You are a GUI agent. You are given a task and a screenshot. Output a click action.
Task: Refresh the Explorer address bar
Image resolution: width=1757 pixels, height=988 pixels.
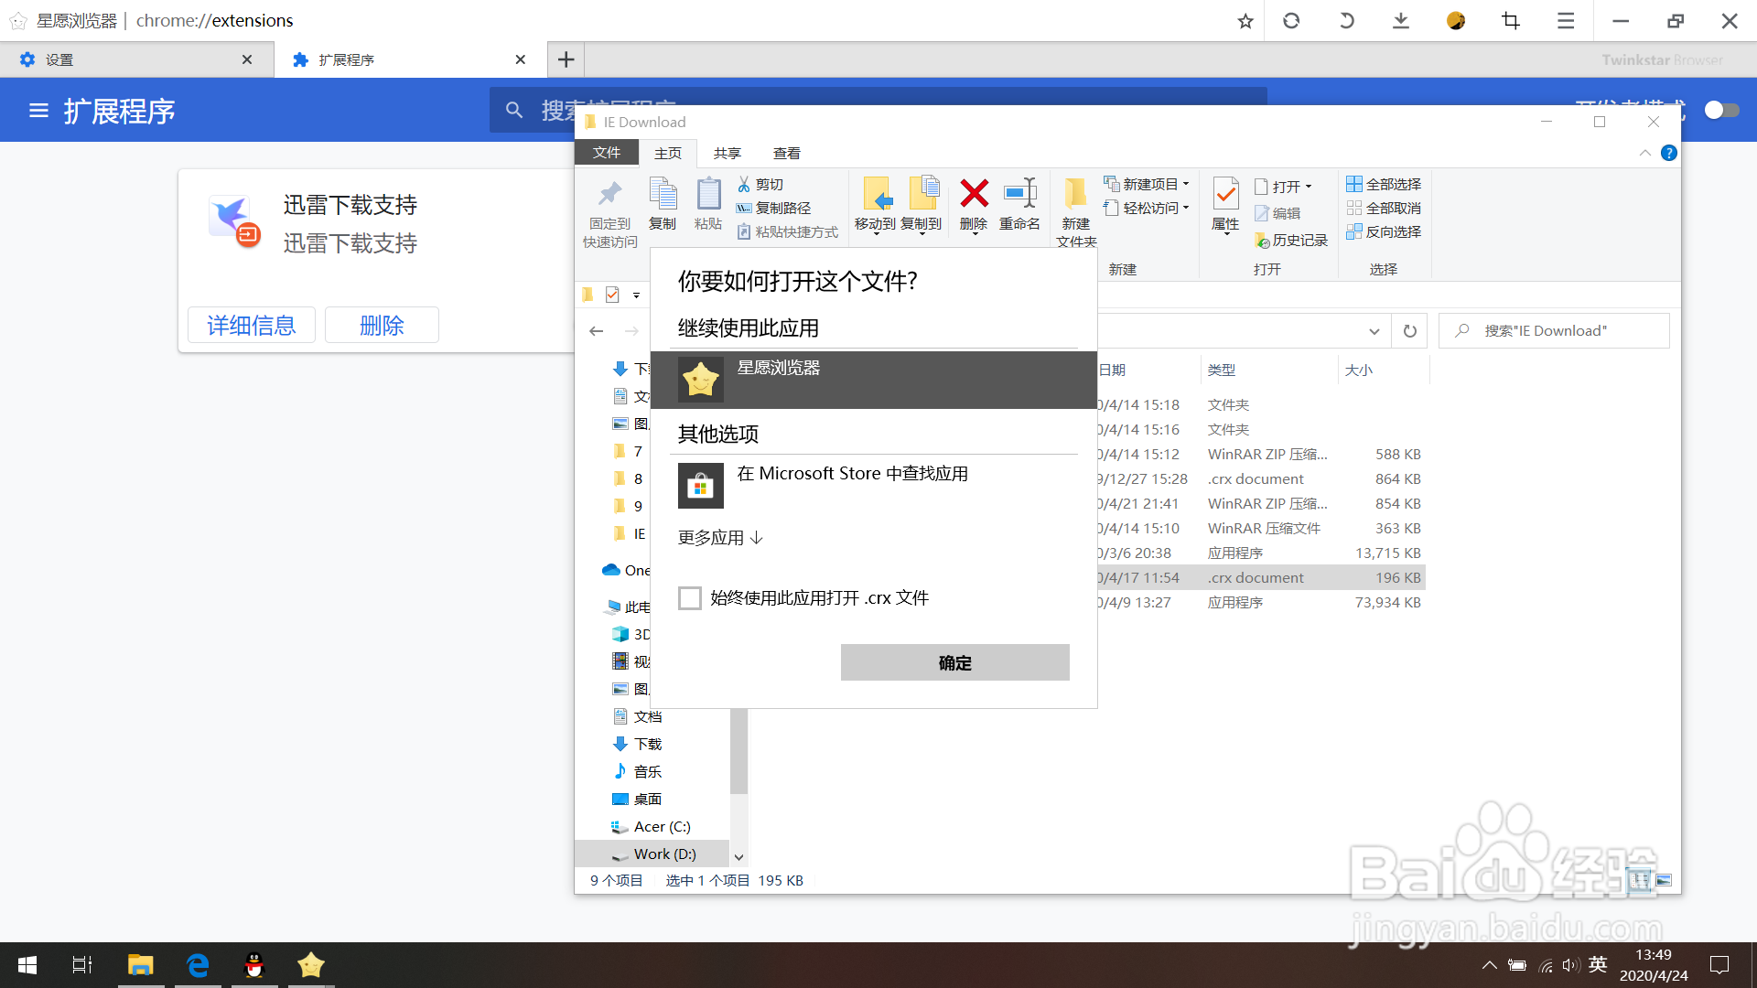1410,331
